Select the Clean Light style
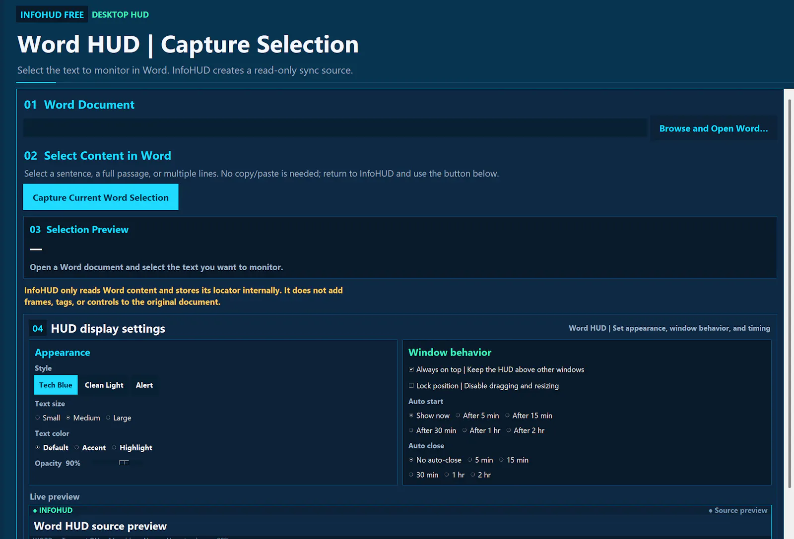This screenshot has width=794, height=539. (x=104, y=385)
